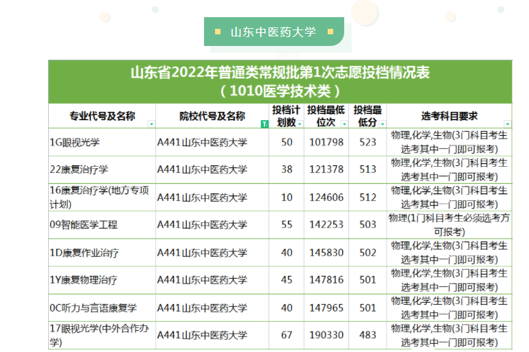Click the rank value 142253
Viewport: 529px width, 352px height.
pyautogui.click(x=326, y=224)
